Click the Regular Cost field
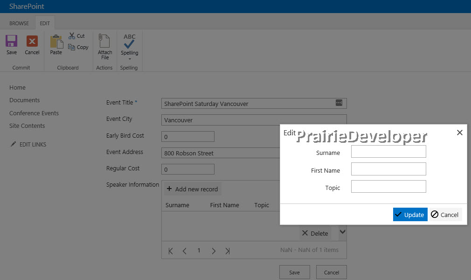Screen dimensions: 471x280 point(188,169)
